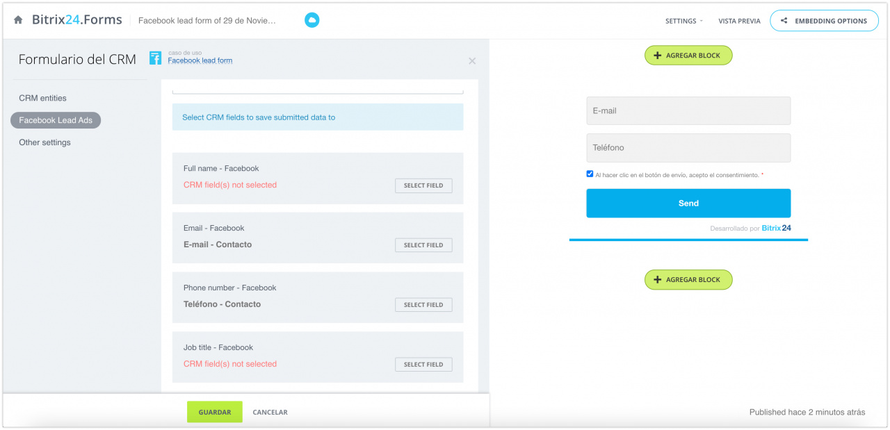The image size is (890, 430).
Task: Click the 'Published hace 2 minutos atrás' status
Action: [807, 412]
